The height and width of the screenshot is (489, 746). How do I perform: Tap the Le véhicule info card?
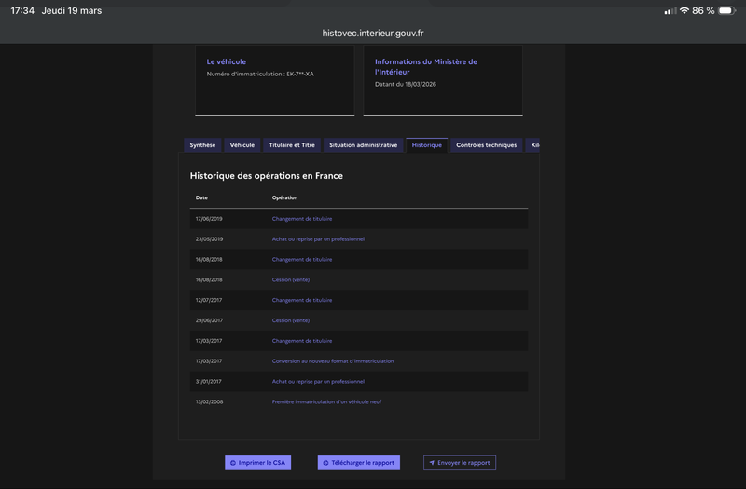point(274,79)
